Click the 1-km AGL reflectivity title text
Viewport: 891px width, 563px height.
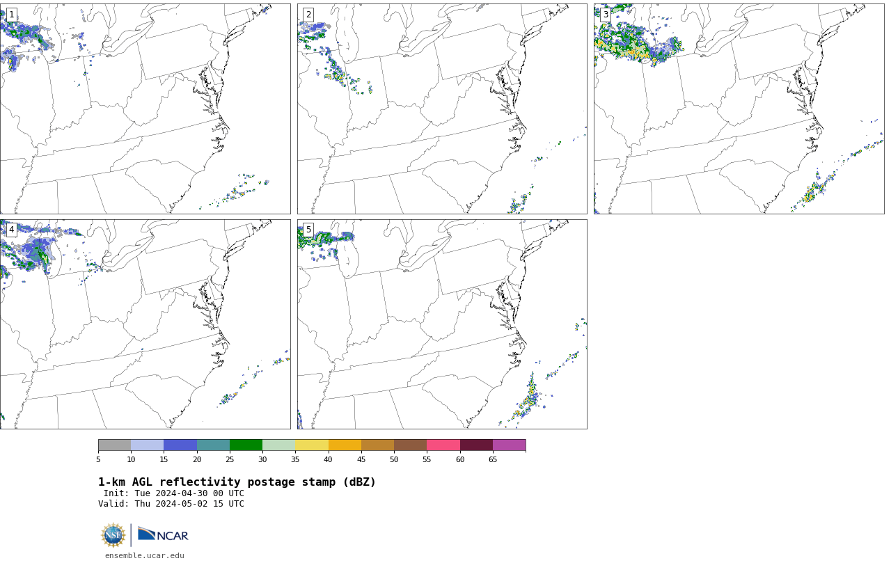[x=237, y=482]
